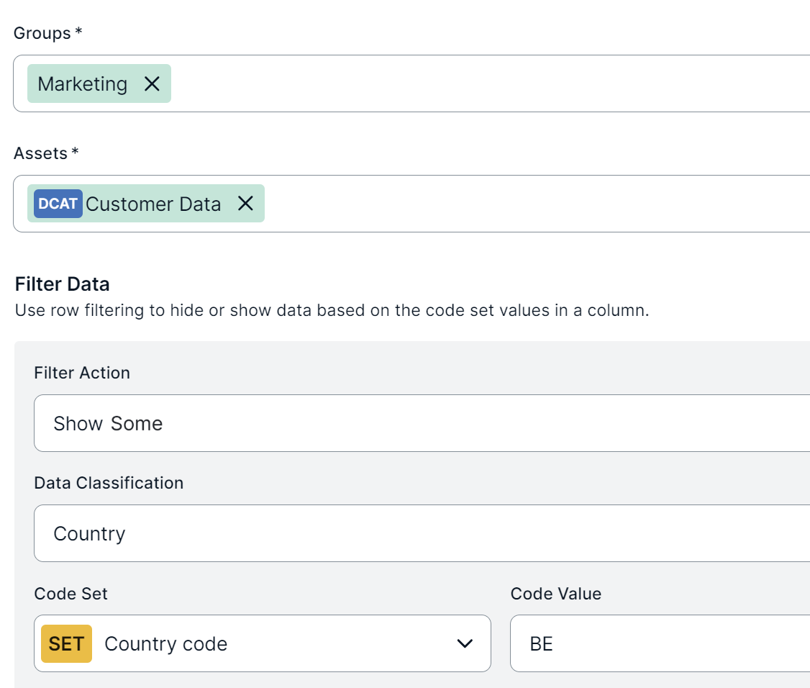Click the Code Value field containing BE
The width and height of the screenshot is (810, 688).
click(659, 643)
